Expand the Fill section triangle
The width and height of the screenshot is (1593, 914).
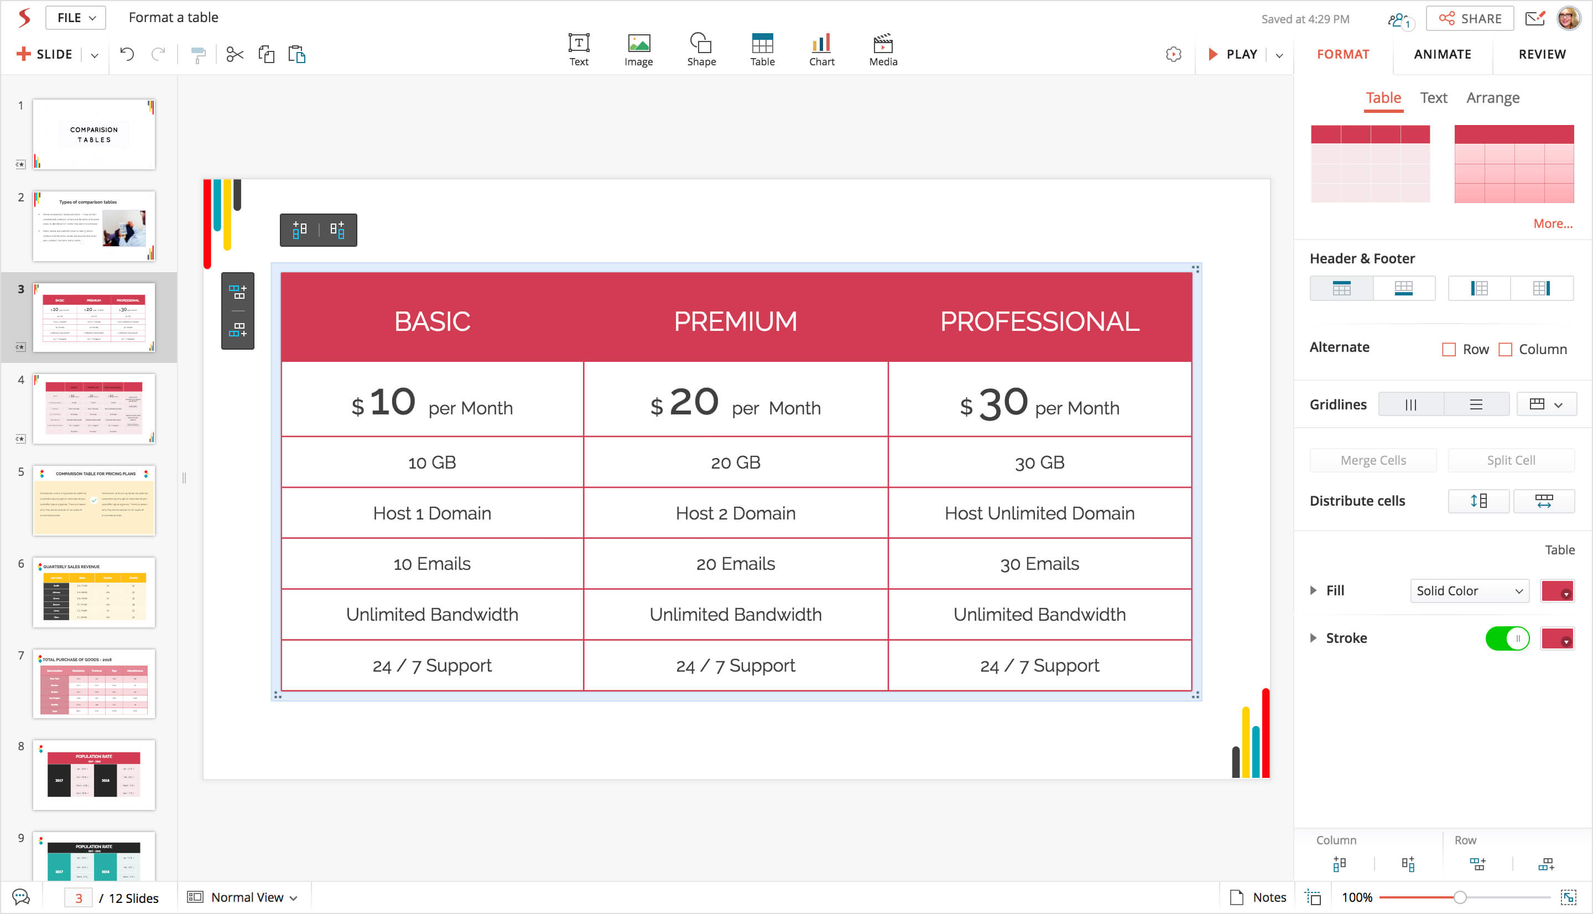pos(1313,591)
